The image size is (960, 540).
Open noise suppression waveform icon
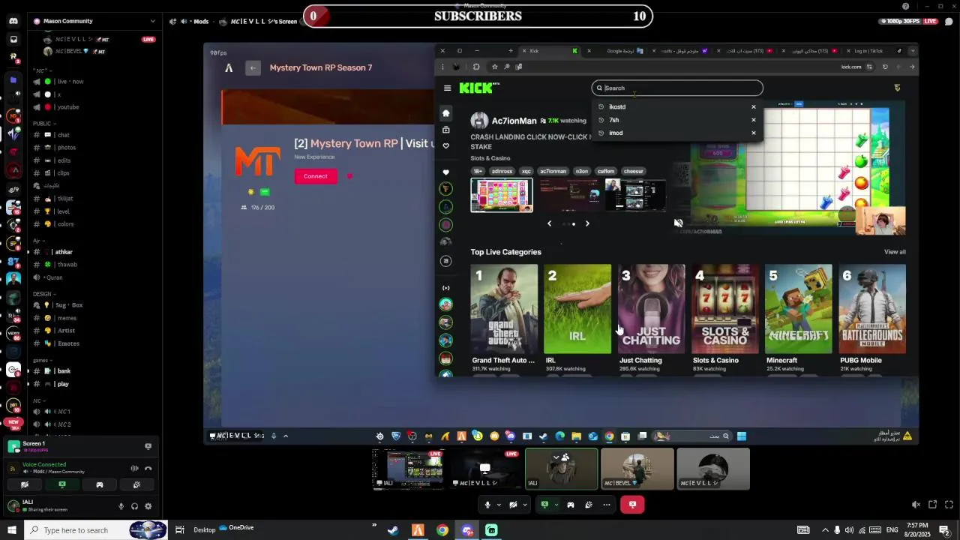click(x=134, y=469)
